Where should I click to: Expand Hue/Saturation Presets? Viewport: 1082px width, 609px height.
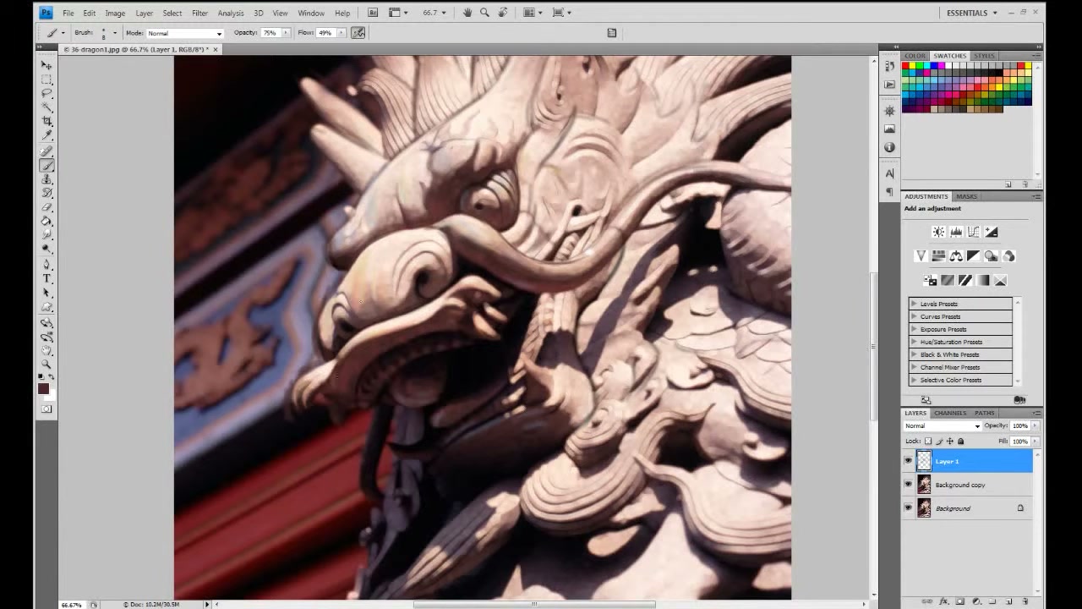(x=914, y=342)
